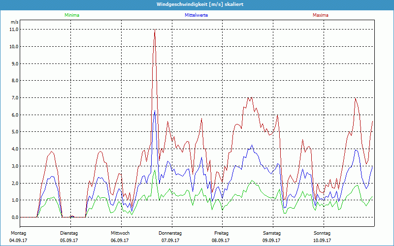Click the '1,0' y-axis value
The image size is (394, 246).
pos(15,200)
